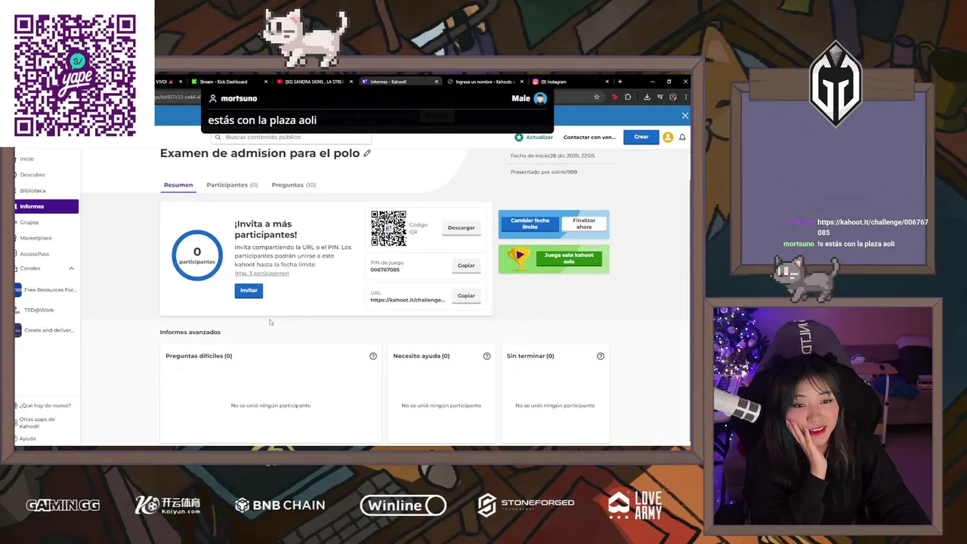967x544 pixels.
Task: Open help for Necesito ayuda
Action: 487,356
